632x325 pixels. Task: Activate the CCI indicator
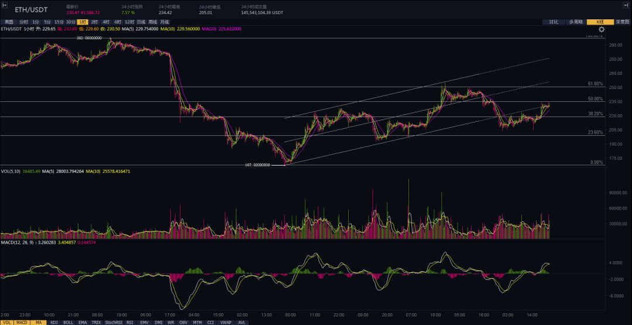pyautogui.click(x=211, y=323)
